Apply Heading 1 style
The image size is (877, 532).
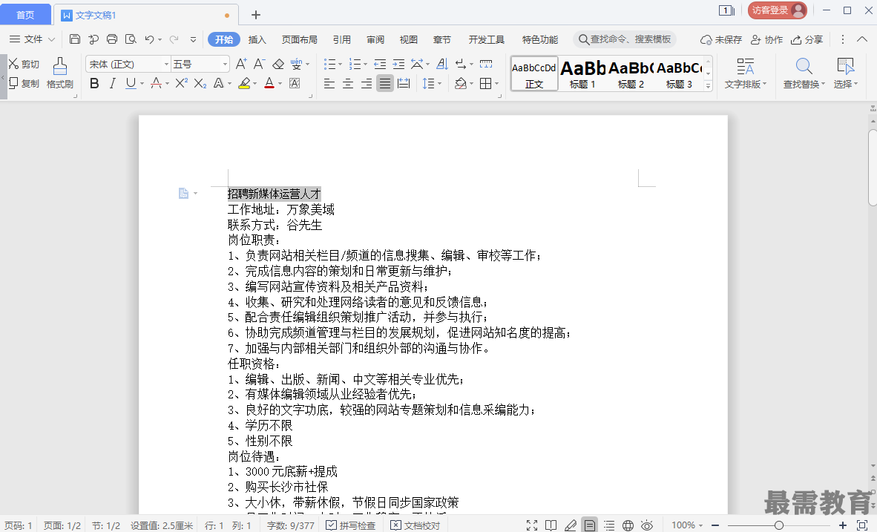coord(582,73)
